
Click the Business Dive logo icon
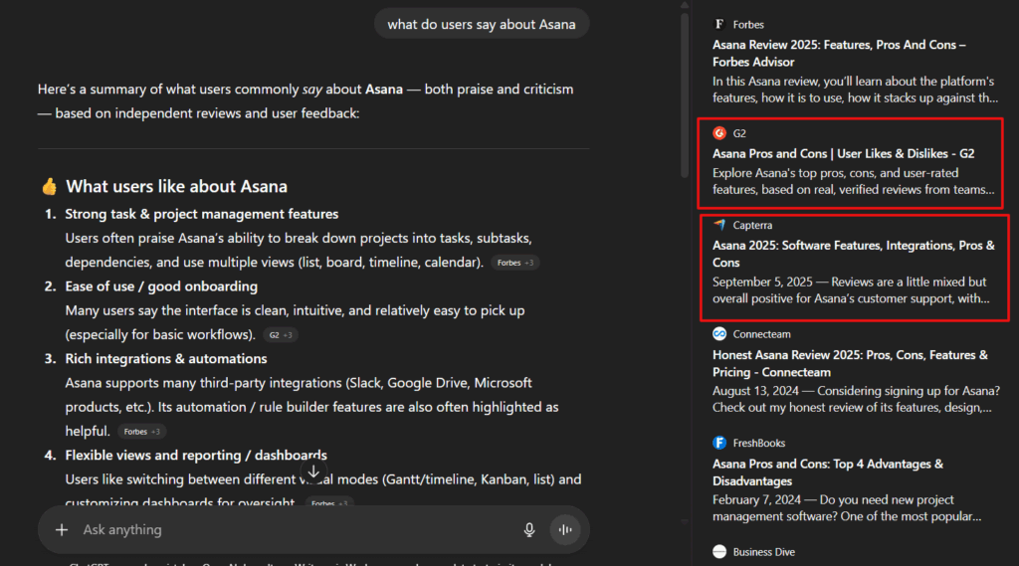[719, 551]
